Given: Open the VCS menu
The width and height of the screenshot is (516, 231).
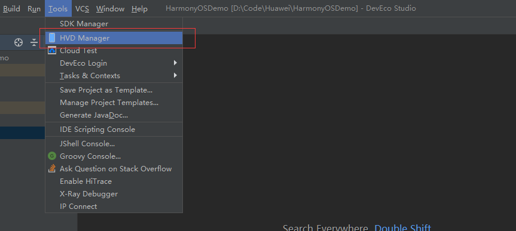Looking at the screenshot, I should click(83, 8).
